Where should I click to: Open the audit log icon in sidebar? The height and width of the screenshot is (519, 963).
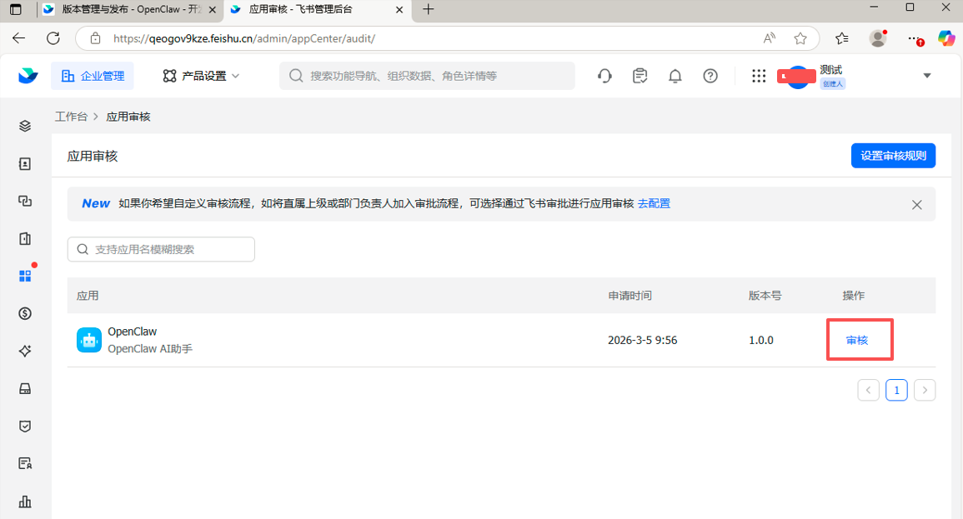click(25, 463)
